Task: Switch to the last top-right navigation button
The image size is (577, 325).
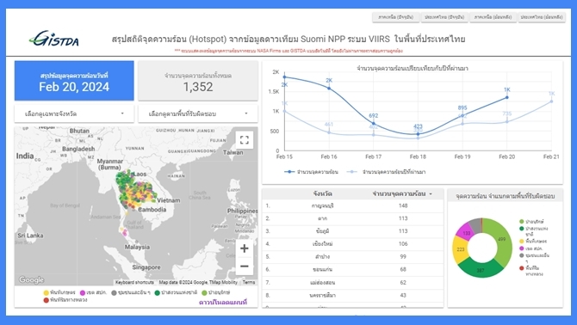Action: click(x=542, y=17)
